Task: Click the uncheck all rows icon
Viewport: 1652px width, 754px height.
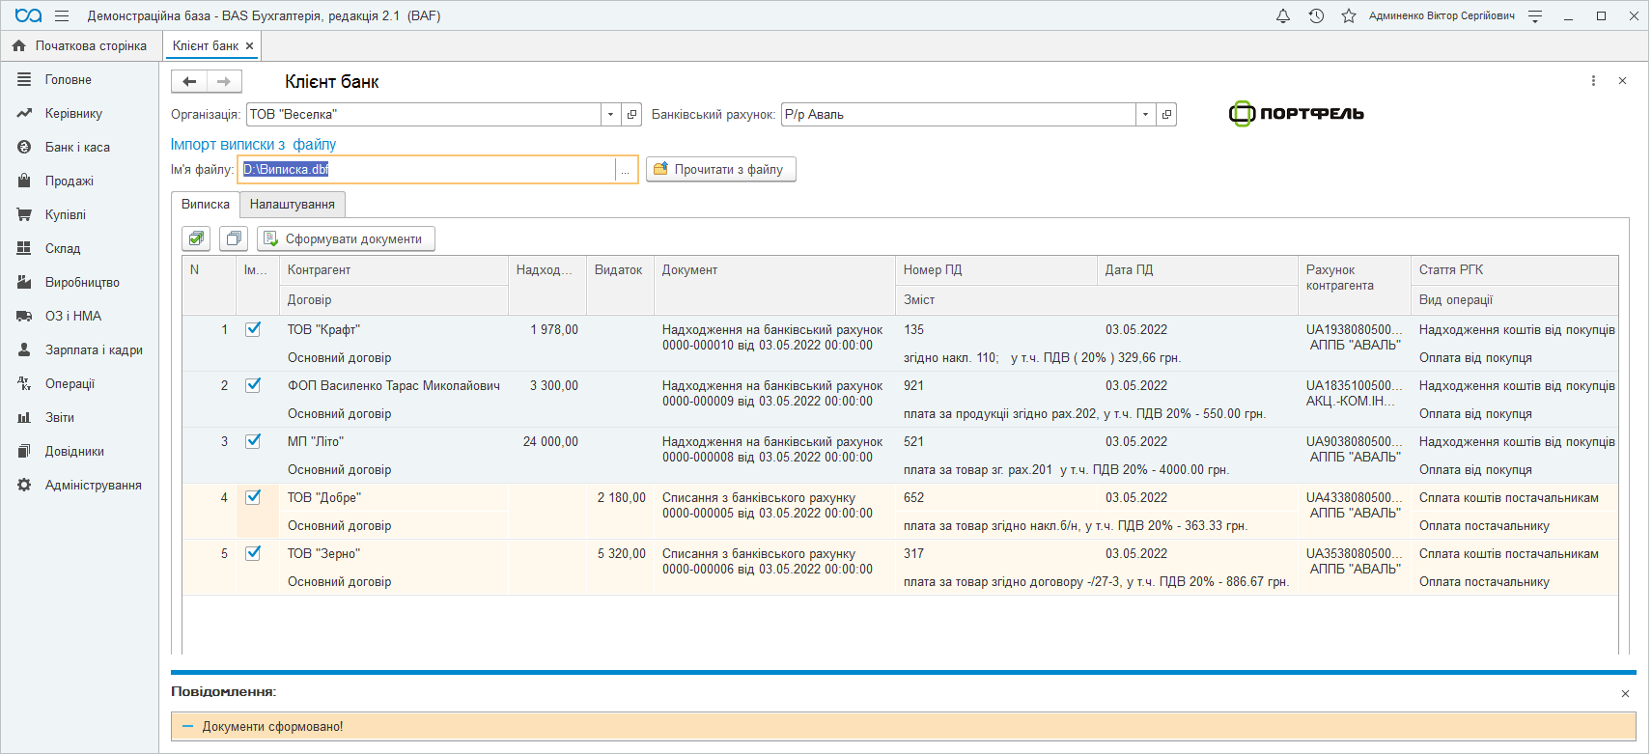Action: click(234, 238)
